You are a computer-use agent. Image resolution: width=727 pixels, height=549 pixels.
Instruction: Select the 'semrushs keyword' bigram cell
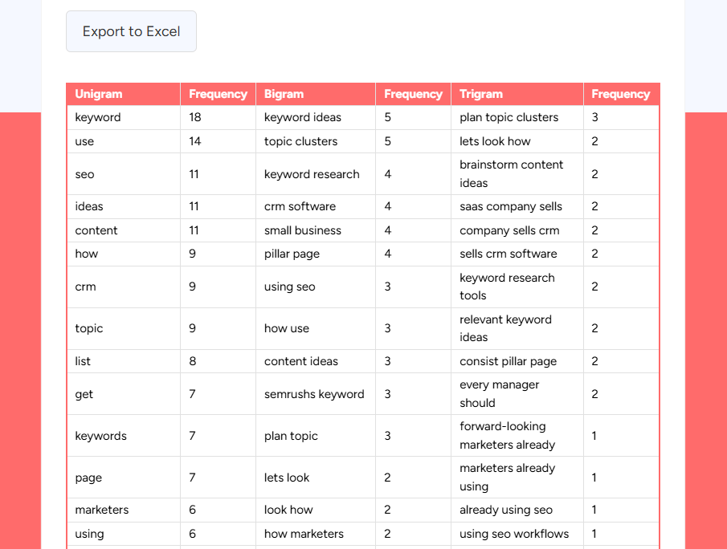314,394
